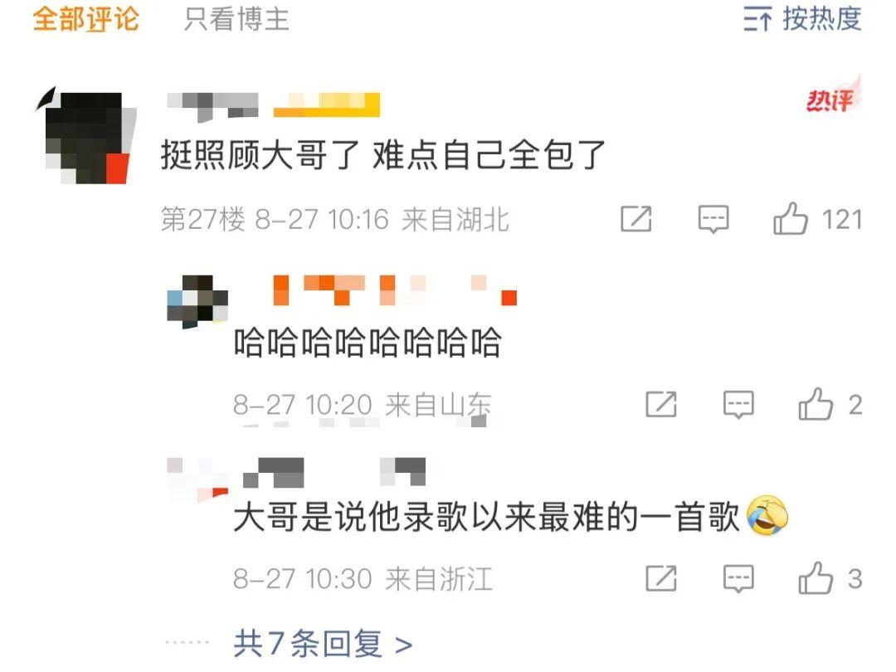Open reply icon on 湖北 comment
Viewport: 896px width, 672px height.
[713, 219]
